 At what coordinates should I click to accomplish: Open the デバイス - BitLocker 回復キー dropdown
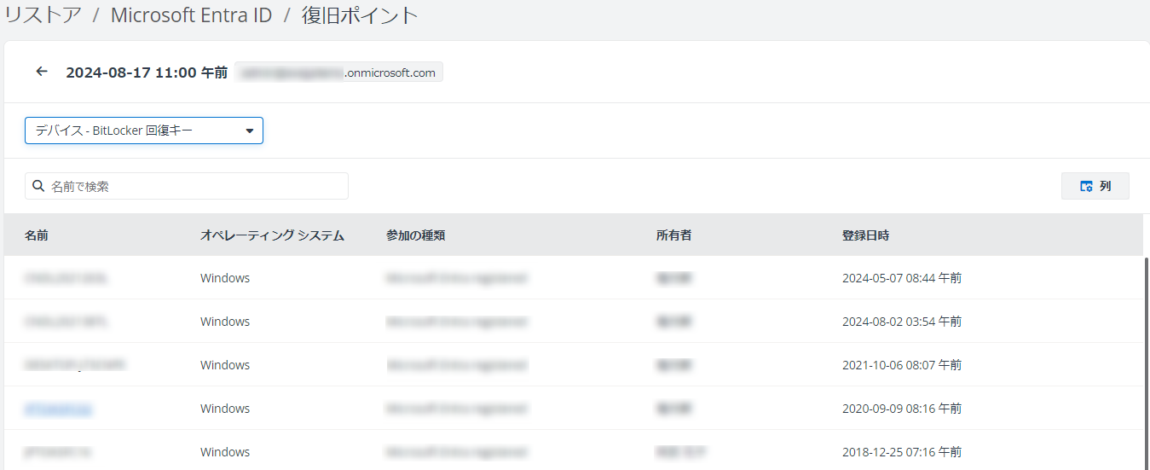(x=144, y=131)
